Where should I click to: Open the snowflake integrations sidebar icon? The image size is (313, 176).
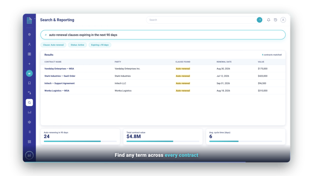point(30,122)
